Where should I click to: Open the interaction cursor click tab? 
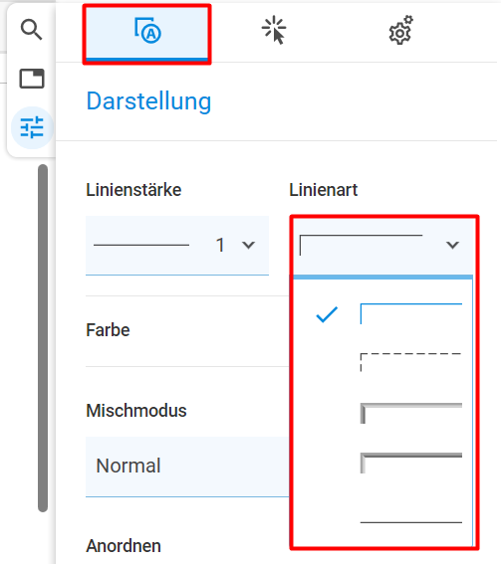coord(274,30)
